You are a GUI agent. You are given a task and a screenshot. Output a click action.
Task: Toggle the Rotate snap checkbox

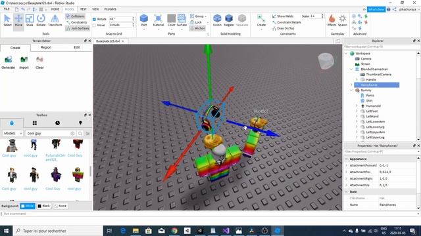(x=94, y=19)
